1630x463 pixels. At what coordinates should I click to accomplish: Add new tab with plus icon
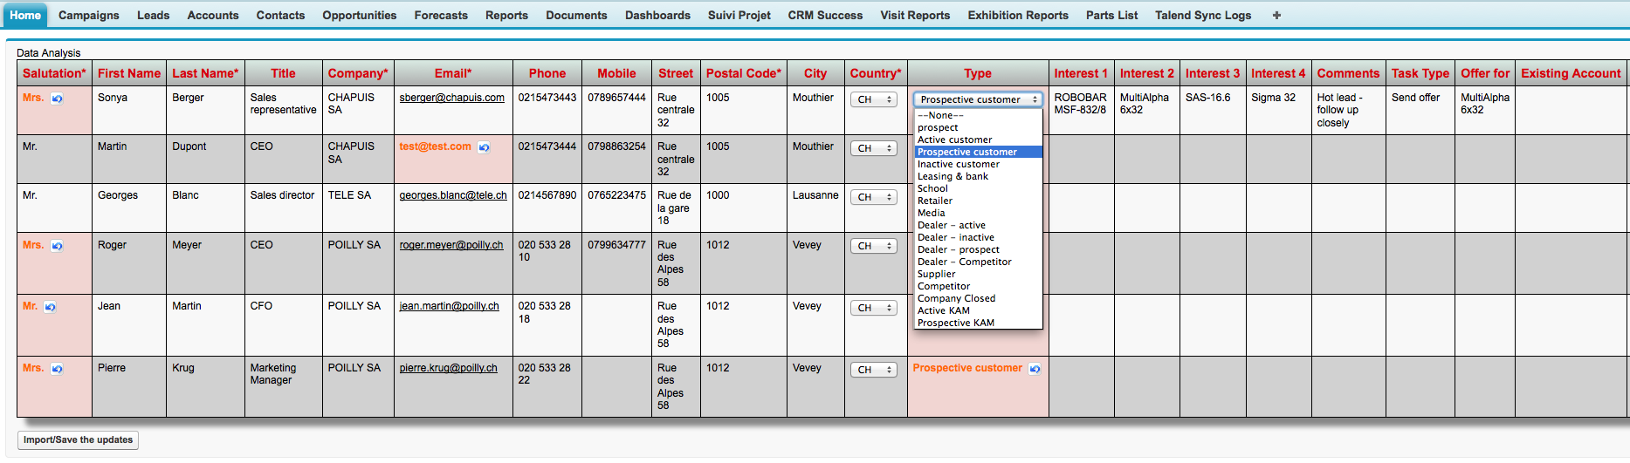pos(1276,15)
